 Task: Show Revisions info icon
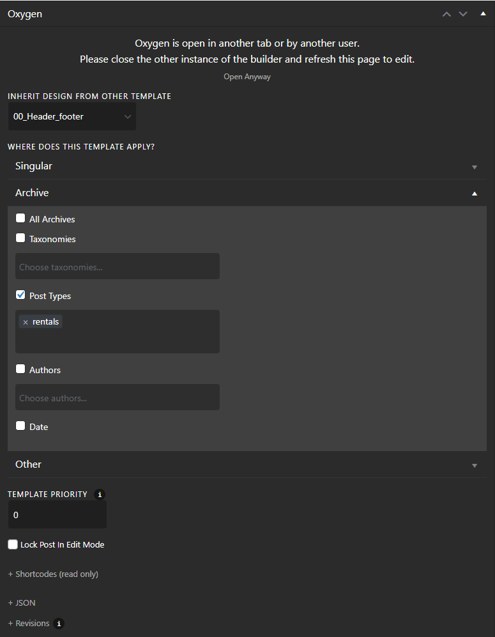pos(59,623)
